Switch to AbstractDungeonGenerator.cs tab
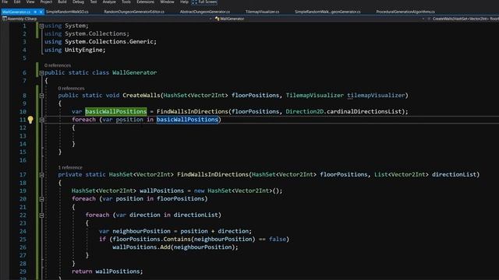Viewport: 499px width, 280px height. (205, 12)
